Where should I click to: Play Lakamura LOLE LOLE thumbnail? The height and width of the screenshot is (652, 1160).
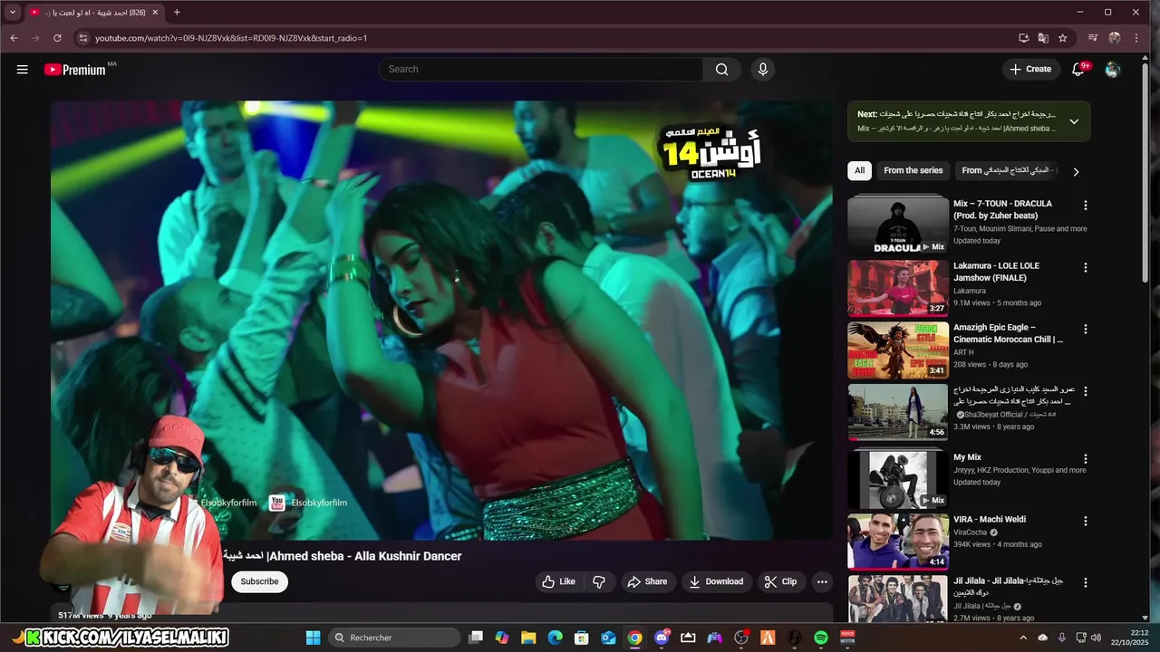898,288
